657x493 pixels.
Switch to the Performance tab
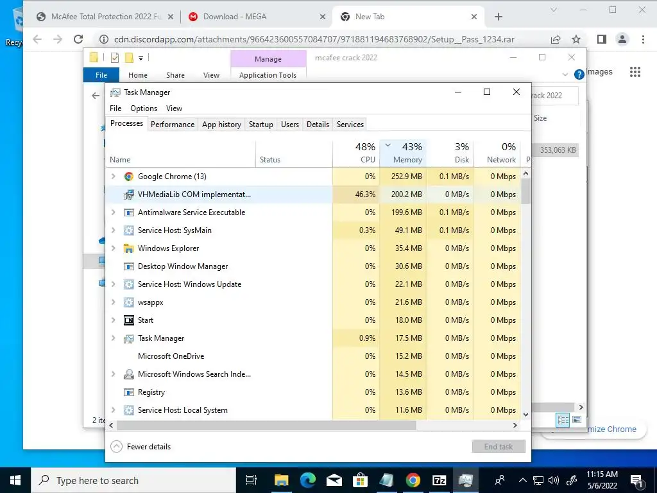point(173,125)
